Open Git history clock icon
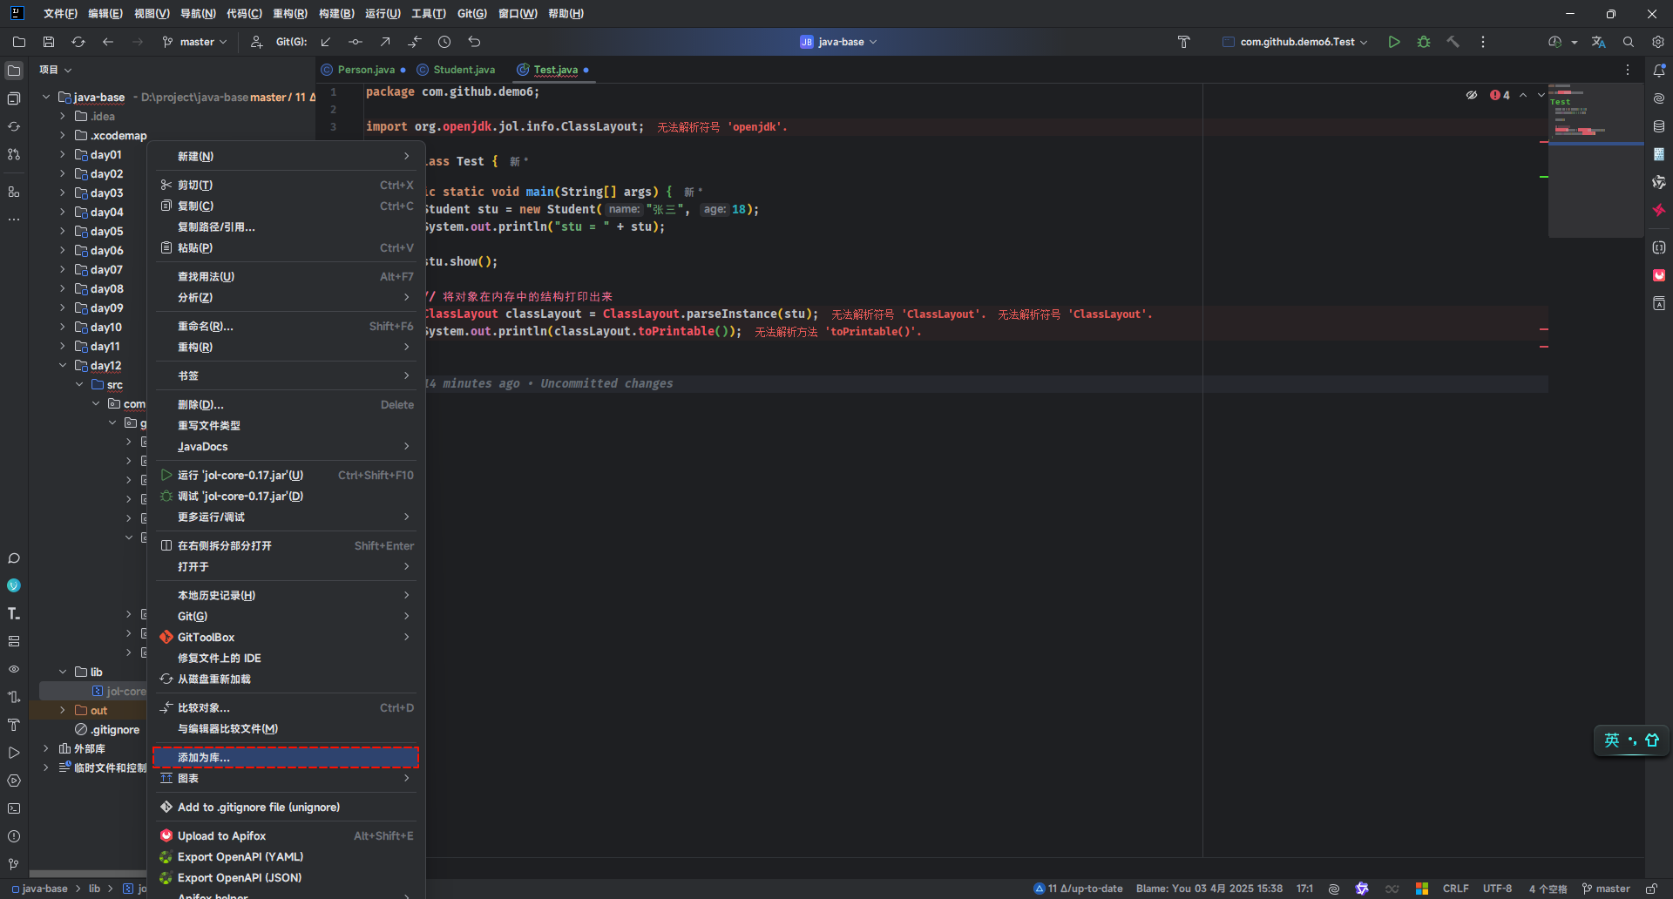Viewport: 1673px width, 899px height. (x=444, y=42)
